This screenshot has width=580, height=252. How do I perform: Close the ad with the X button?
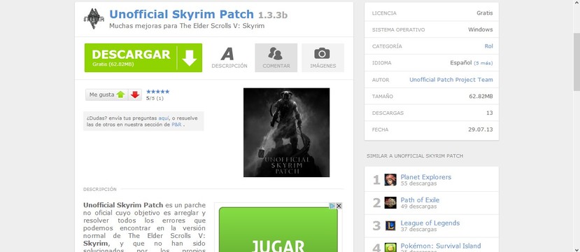point(339,206)
